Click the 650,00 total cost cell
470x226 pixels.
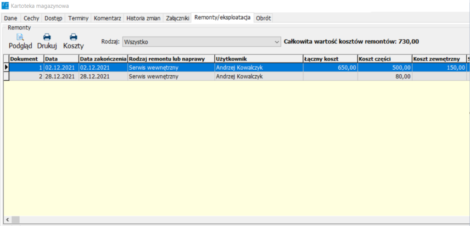pos(330,67)
